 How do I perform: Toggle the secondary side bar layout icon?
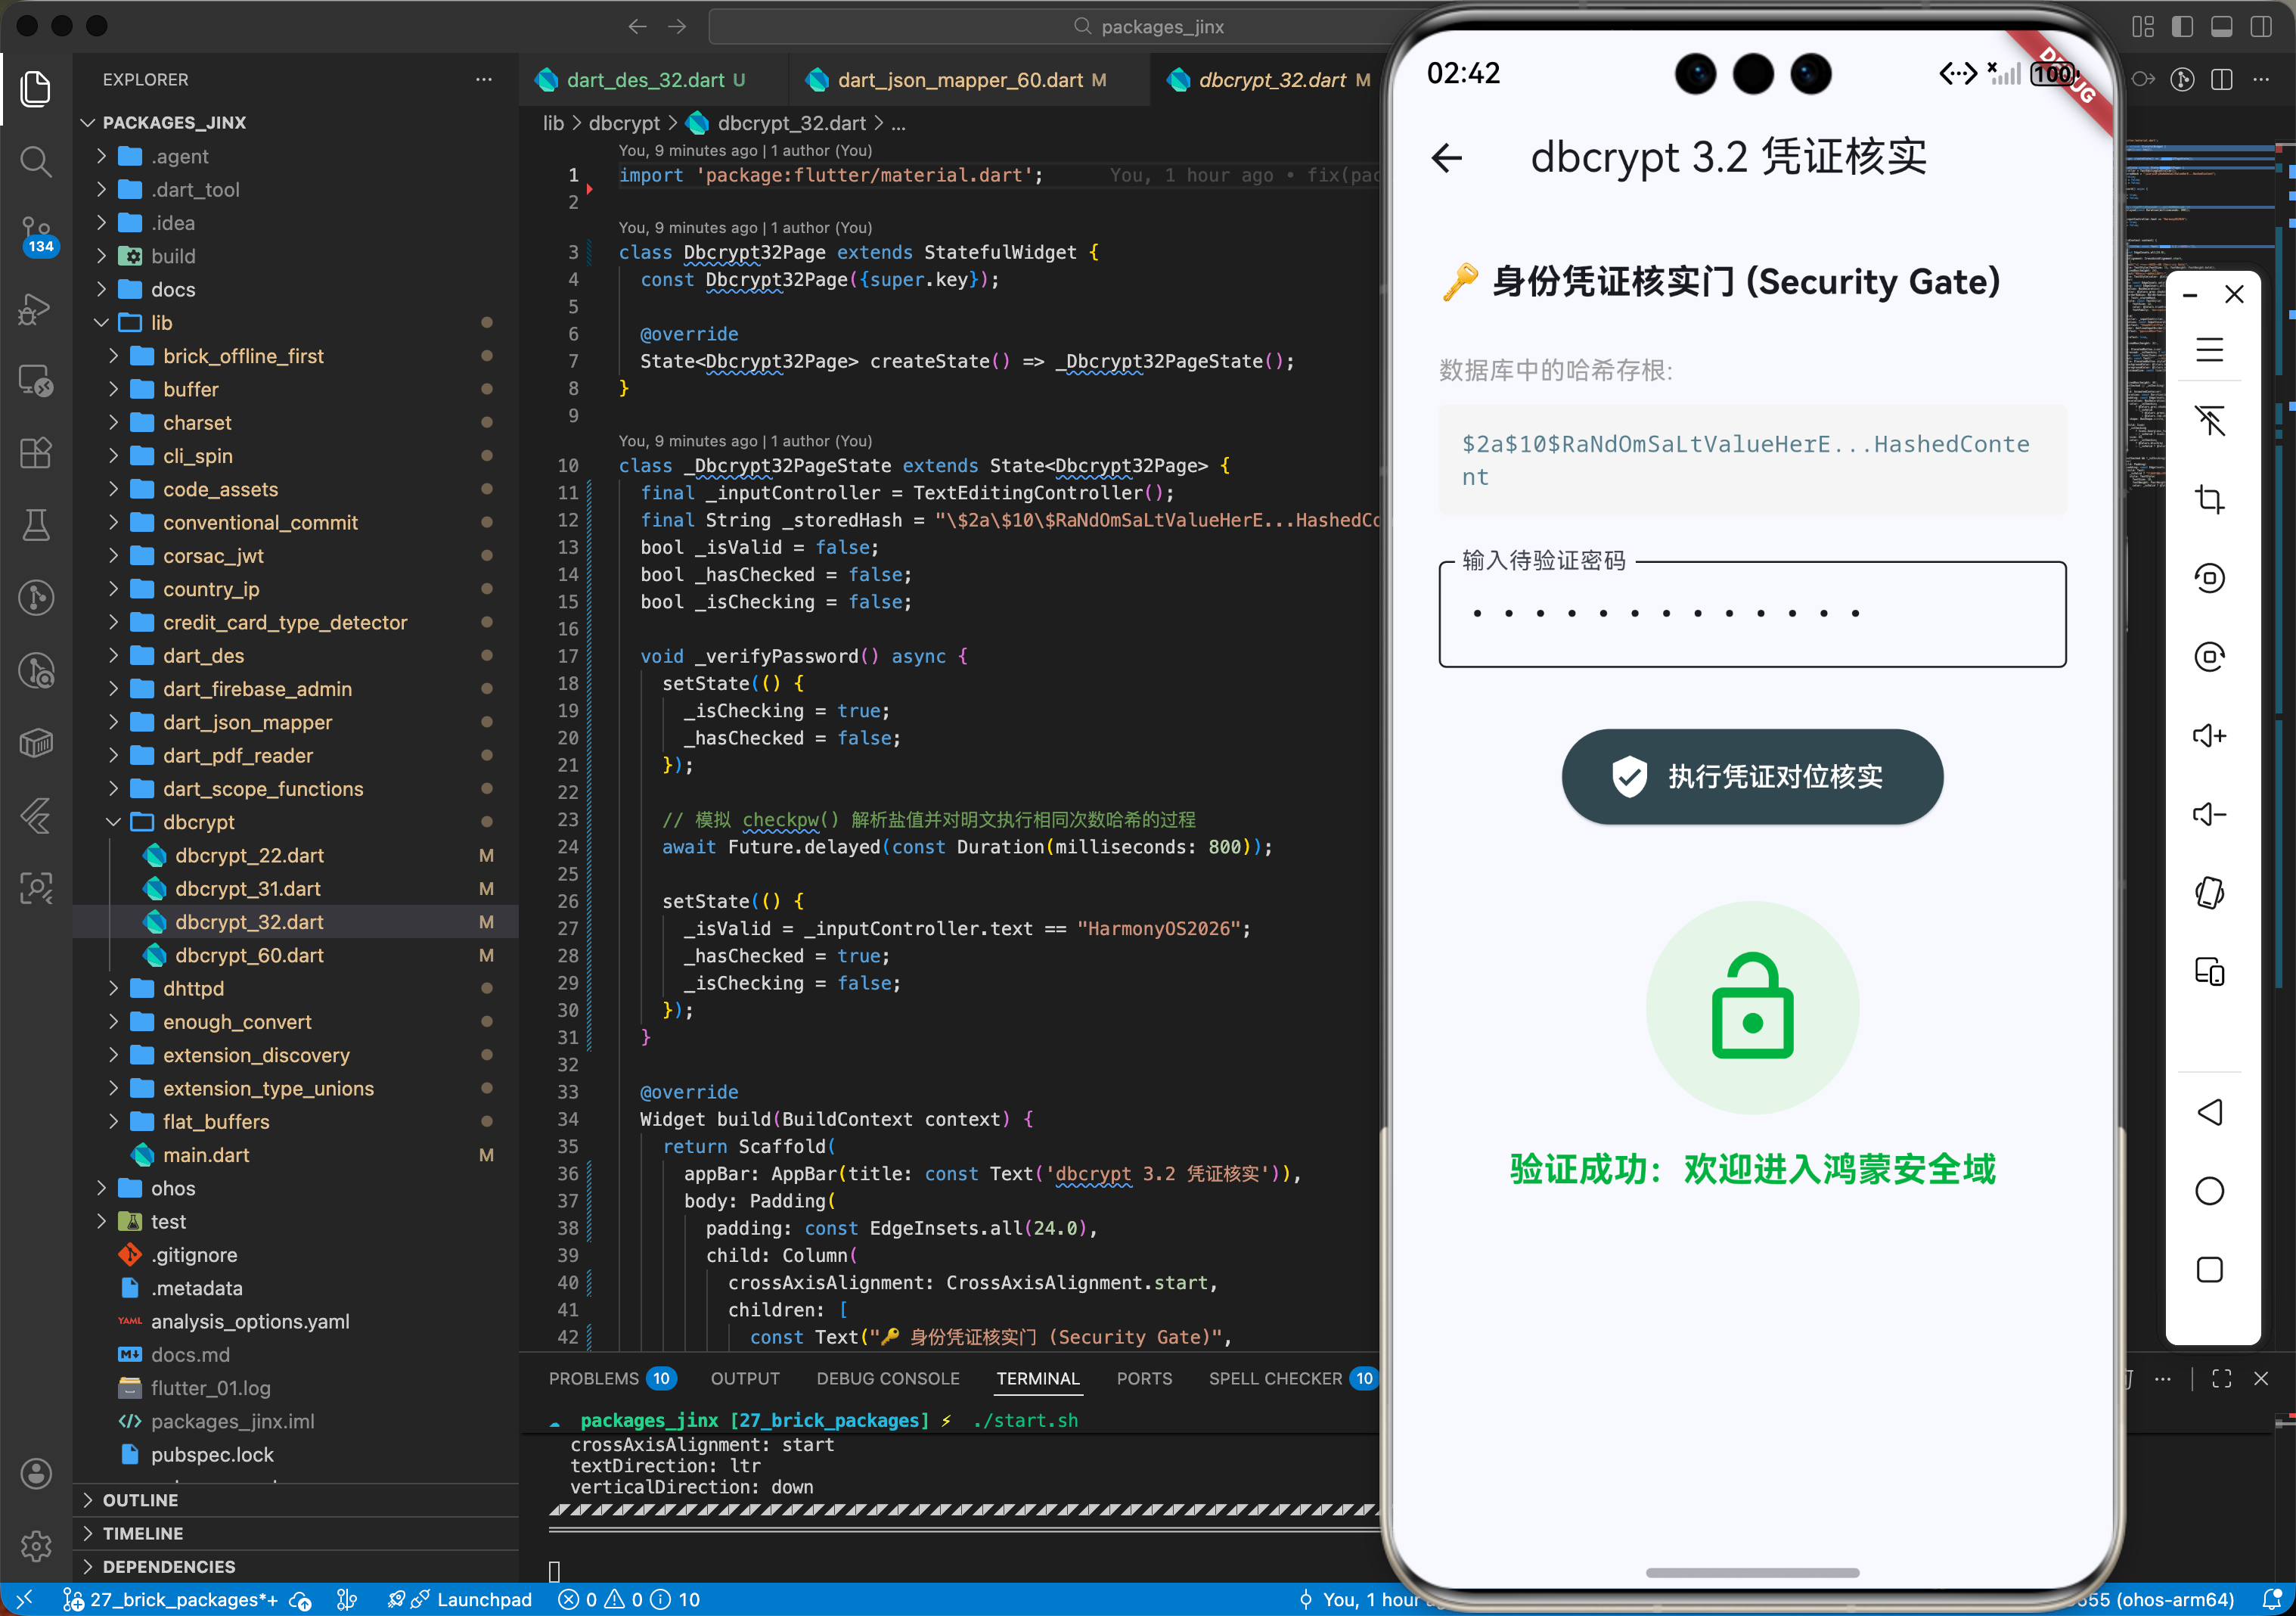click(2260, 27)
